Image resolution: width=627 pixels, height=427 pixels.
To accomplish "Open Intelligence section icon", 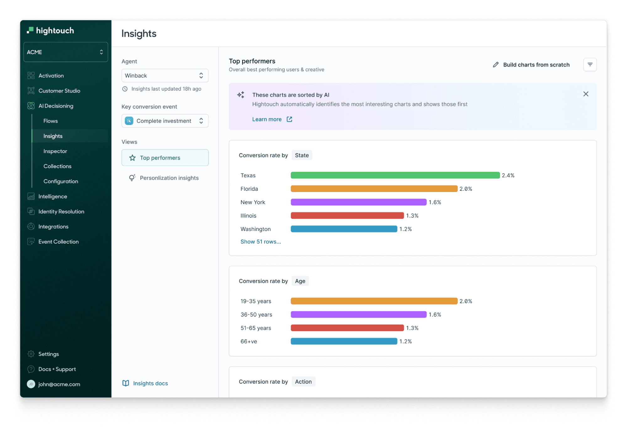I will pos(31,196).
